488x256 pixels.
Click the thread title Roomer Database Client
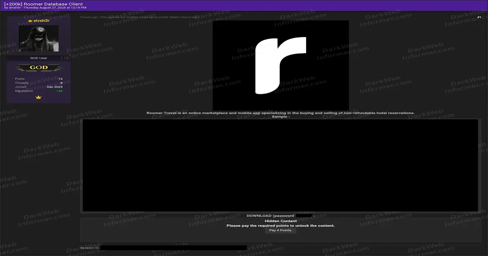coord(43,4)
